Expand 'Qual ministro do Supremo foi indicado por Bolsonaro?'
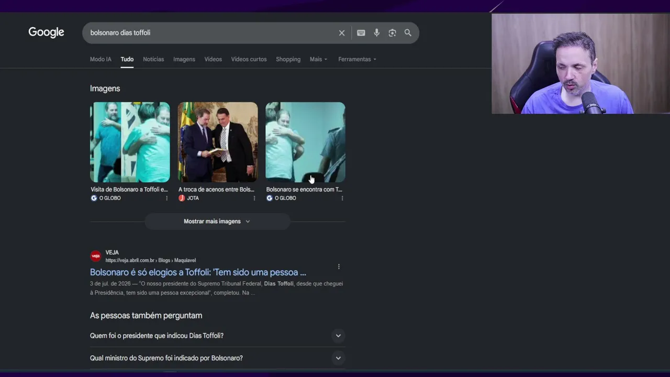Screen dimensions: 670x377 pos(218,358)
